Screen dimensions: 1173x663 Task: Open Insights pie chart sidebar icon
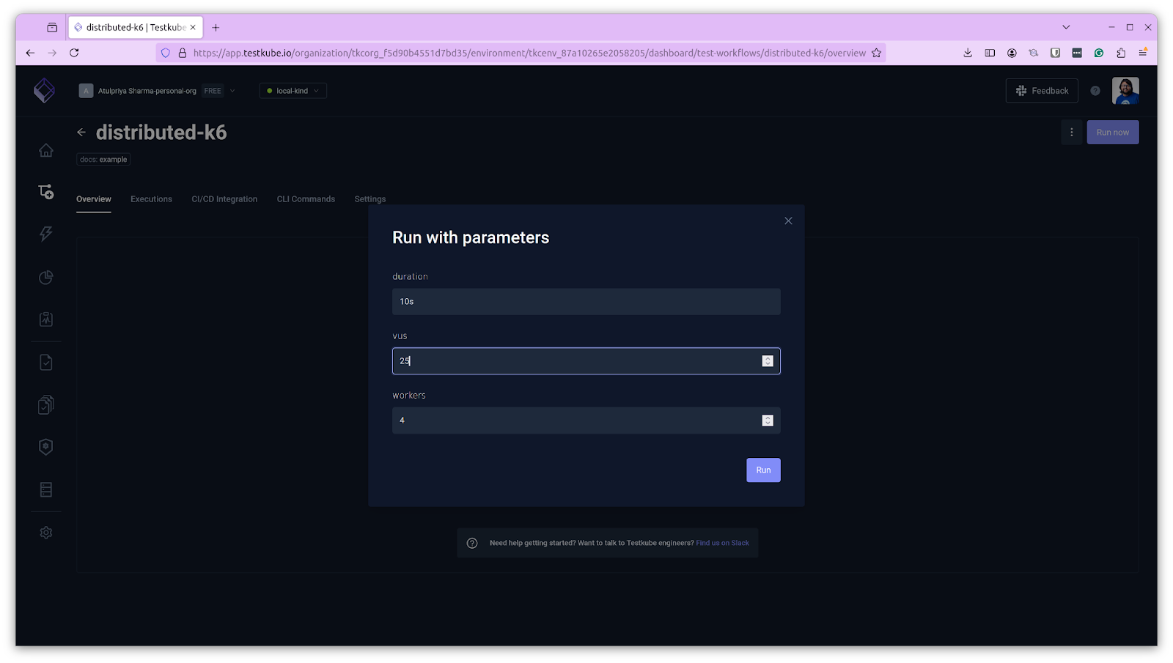pyautogui.click(x=45, y=277)
